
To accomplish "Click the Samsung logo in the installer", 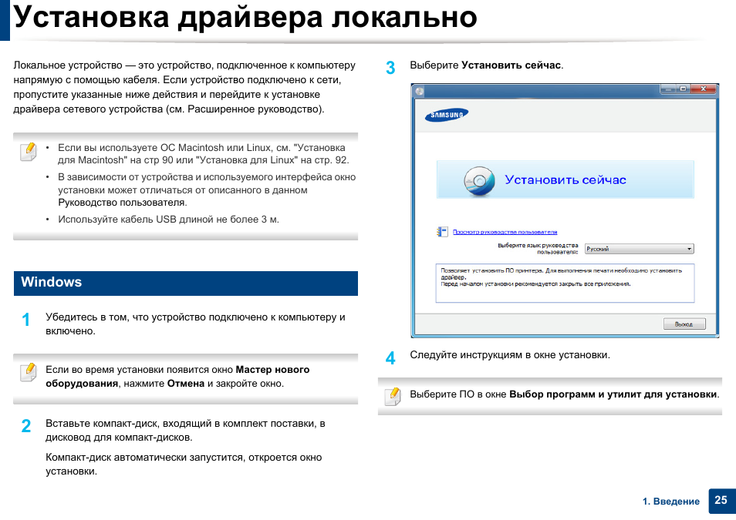I will click(x=447, y=116).
